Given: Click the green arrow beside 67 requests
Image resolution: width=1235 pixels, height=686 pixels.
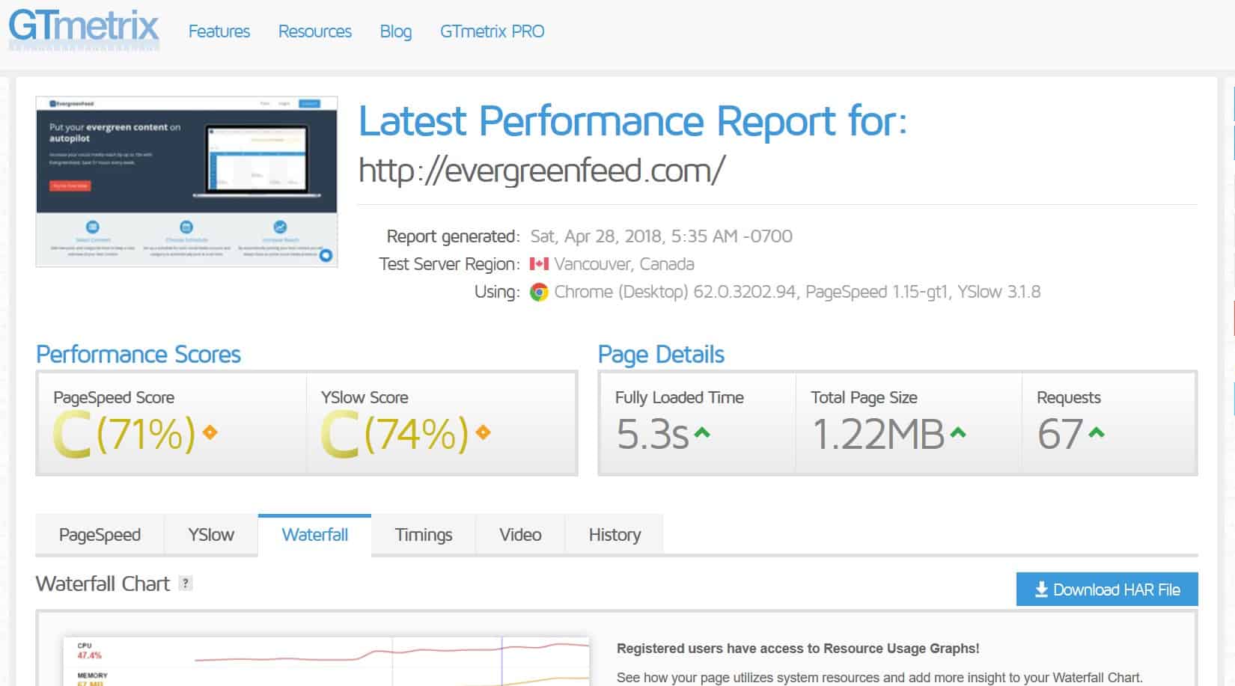Looking at the screenshot, I should 1097,432.
